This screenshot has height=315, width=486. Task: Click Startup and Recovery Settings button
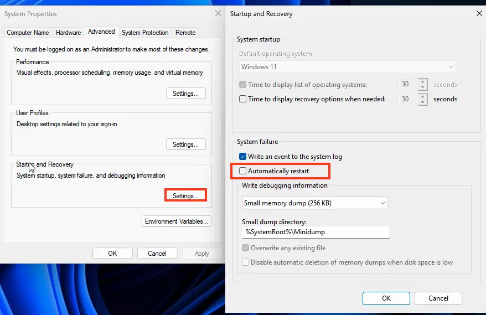click(185, 195)
